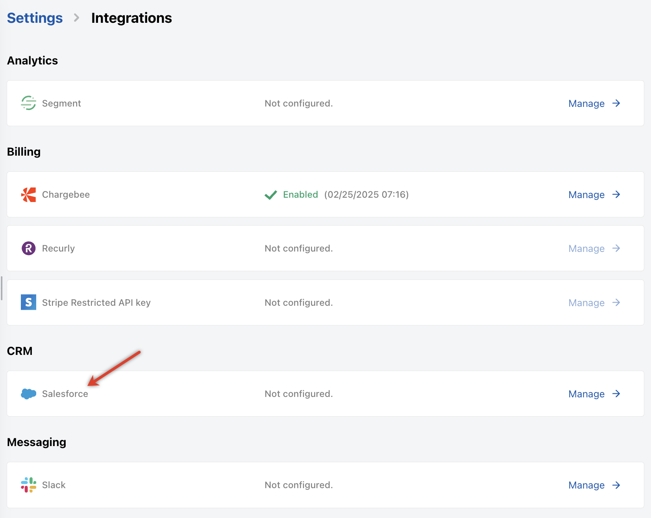Click the green Enabled checkmark icon
The height and width of the screenshot is (518, 651).
point(271,195)
